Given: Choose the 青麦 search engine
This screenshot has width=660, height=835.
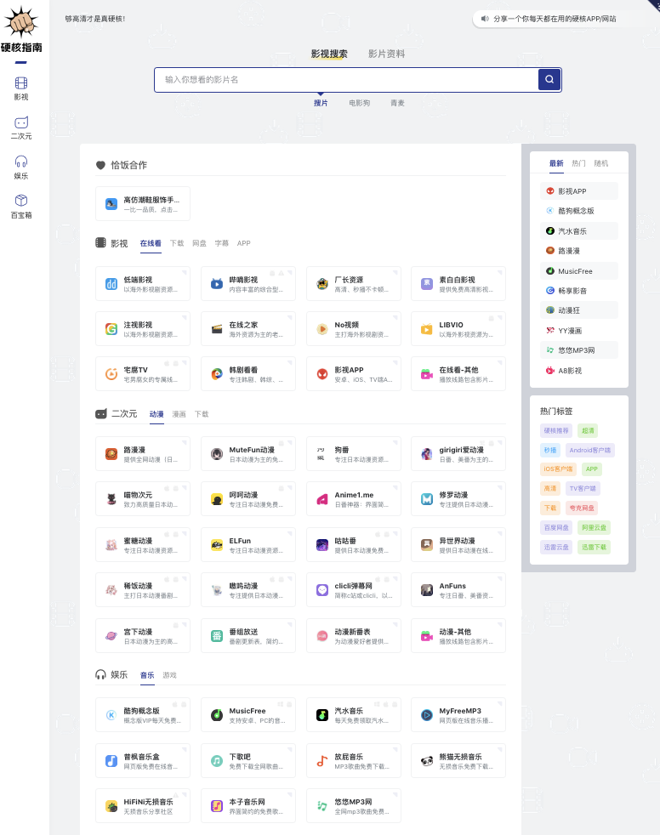Looking at the screenshot, I should click(397, 103).
